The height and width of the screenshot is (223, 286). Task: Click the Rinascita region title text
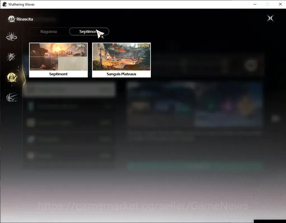click(25, 19)
